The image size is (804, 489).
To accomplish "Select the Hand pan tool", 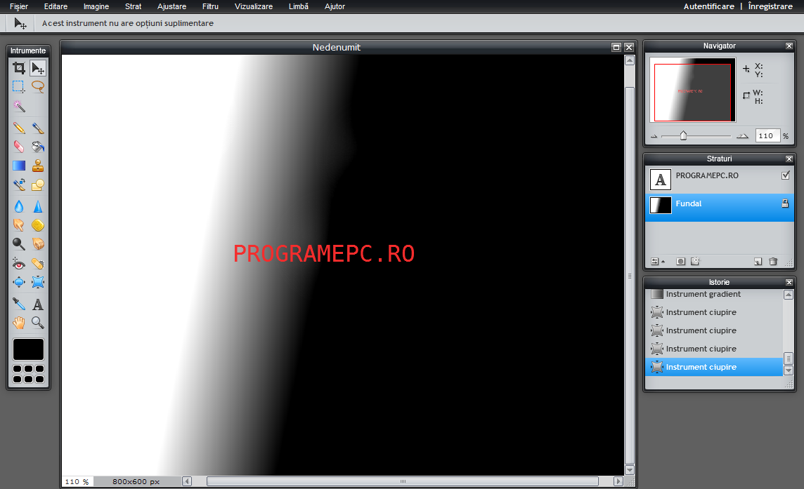I will pyautogui.click(x=19, y=323).
